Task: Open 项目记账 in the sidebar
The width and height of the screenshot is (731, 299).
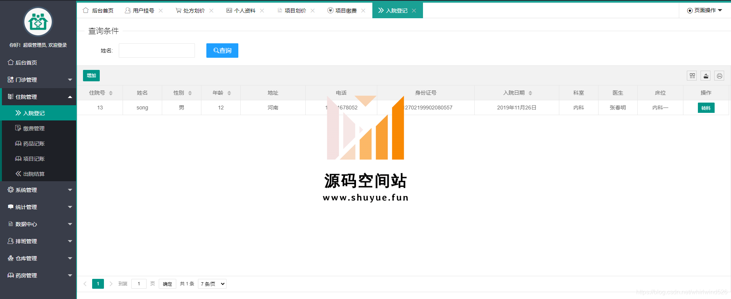Action: pyautogui.click(x=38, y=159)
